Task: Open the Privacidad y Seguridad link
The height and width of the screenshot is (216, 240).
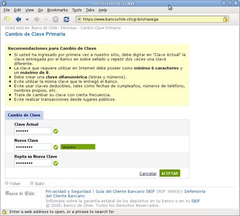Action: 68,191
